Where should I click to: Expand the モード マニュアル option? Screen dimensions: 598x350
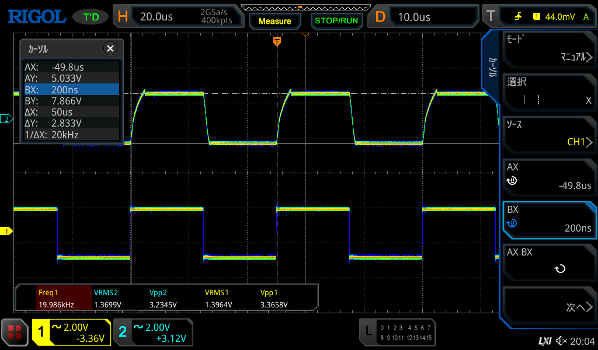549,49
